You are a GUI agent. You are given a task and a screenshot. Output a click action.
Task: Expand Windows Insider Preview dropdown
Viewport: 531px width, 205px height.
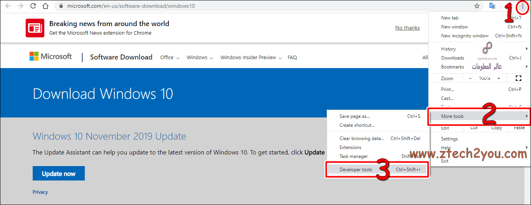251,58
